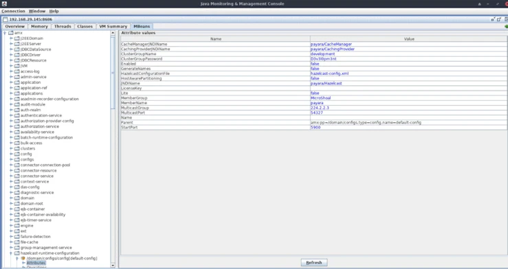Expand the applications node
This screenshot has width=508, height=269.
11,93
